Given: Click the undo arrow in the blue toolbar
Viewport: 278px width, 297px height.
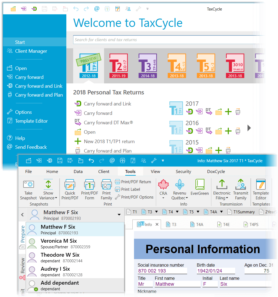Looking at the screenshot, I should click(x=91, y=161).
